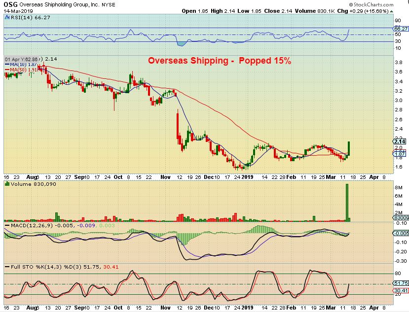Click the Chg +0.29 (+15.68%) value
Image resolution: width=409 pixels, height=312 pixels.
tap(363, 11)
